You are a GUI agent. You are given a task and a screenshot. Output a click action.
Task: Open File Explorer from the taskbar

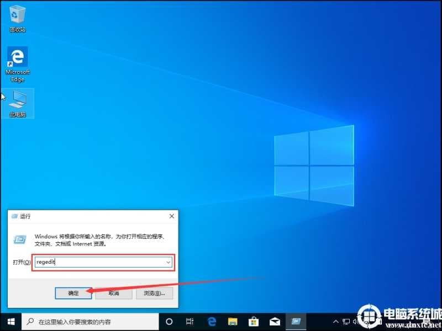click(233, 322)
